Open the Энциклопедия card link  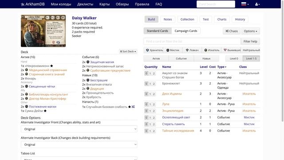coord(173,111)
